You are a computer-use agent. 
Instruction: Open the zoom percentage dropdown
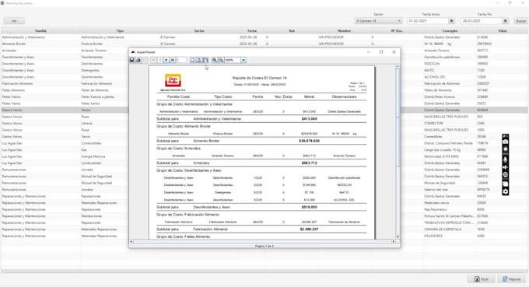point(243,60)
